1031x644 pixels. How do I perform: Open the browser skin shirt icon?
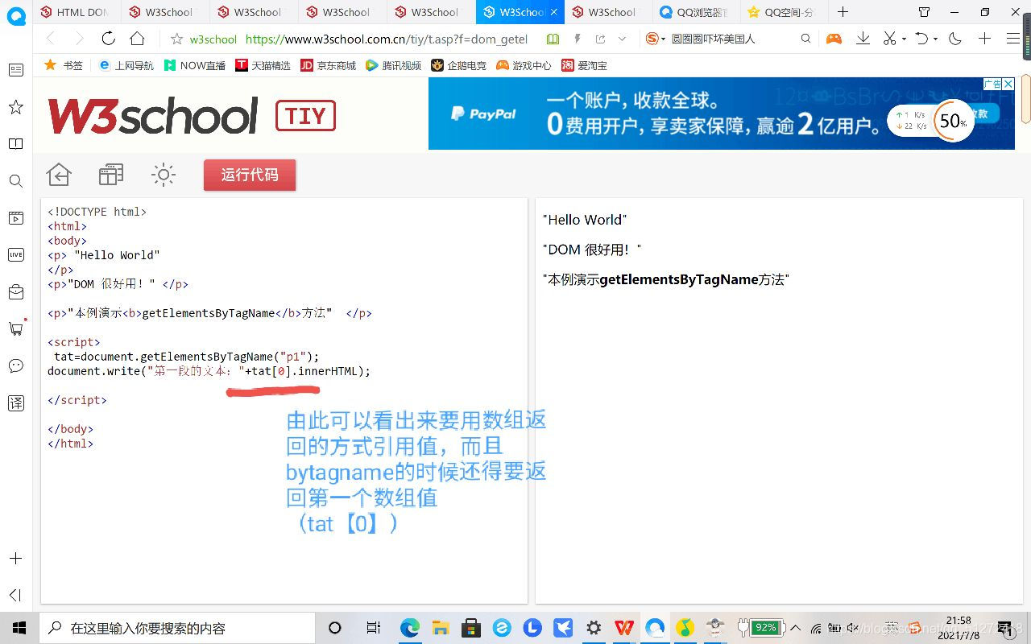click(925, 12)
